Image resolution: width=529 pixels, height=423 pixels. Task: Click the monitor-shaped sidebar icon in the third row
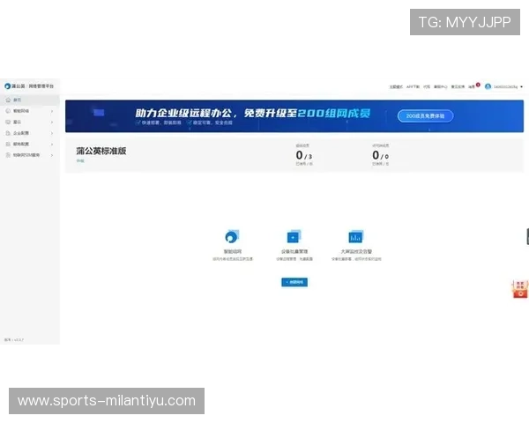[x=9, y=122]
